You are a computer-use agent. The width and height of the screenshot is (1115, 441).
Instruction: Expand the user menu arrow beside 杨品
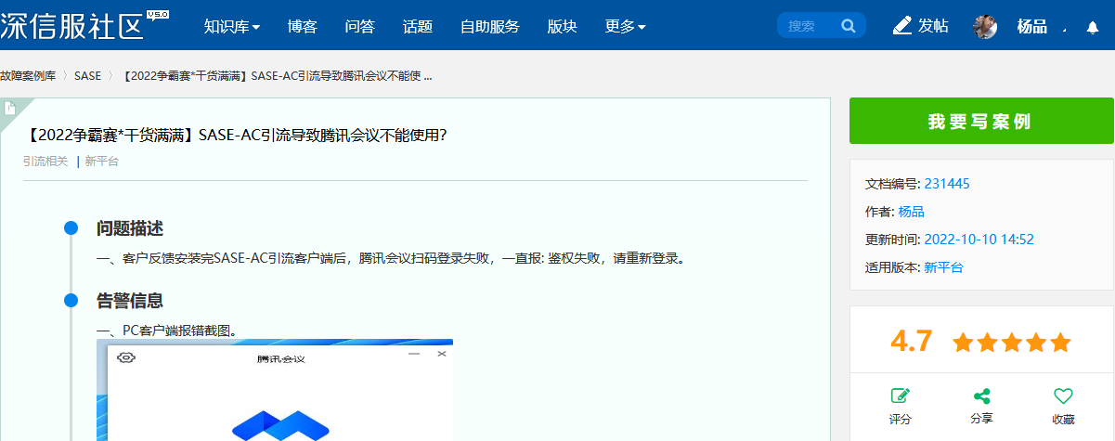coord(1064,31)
